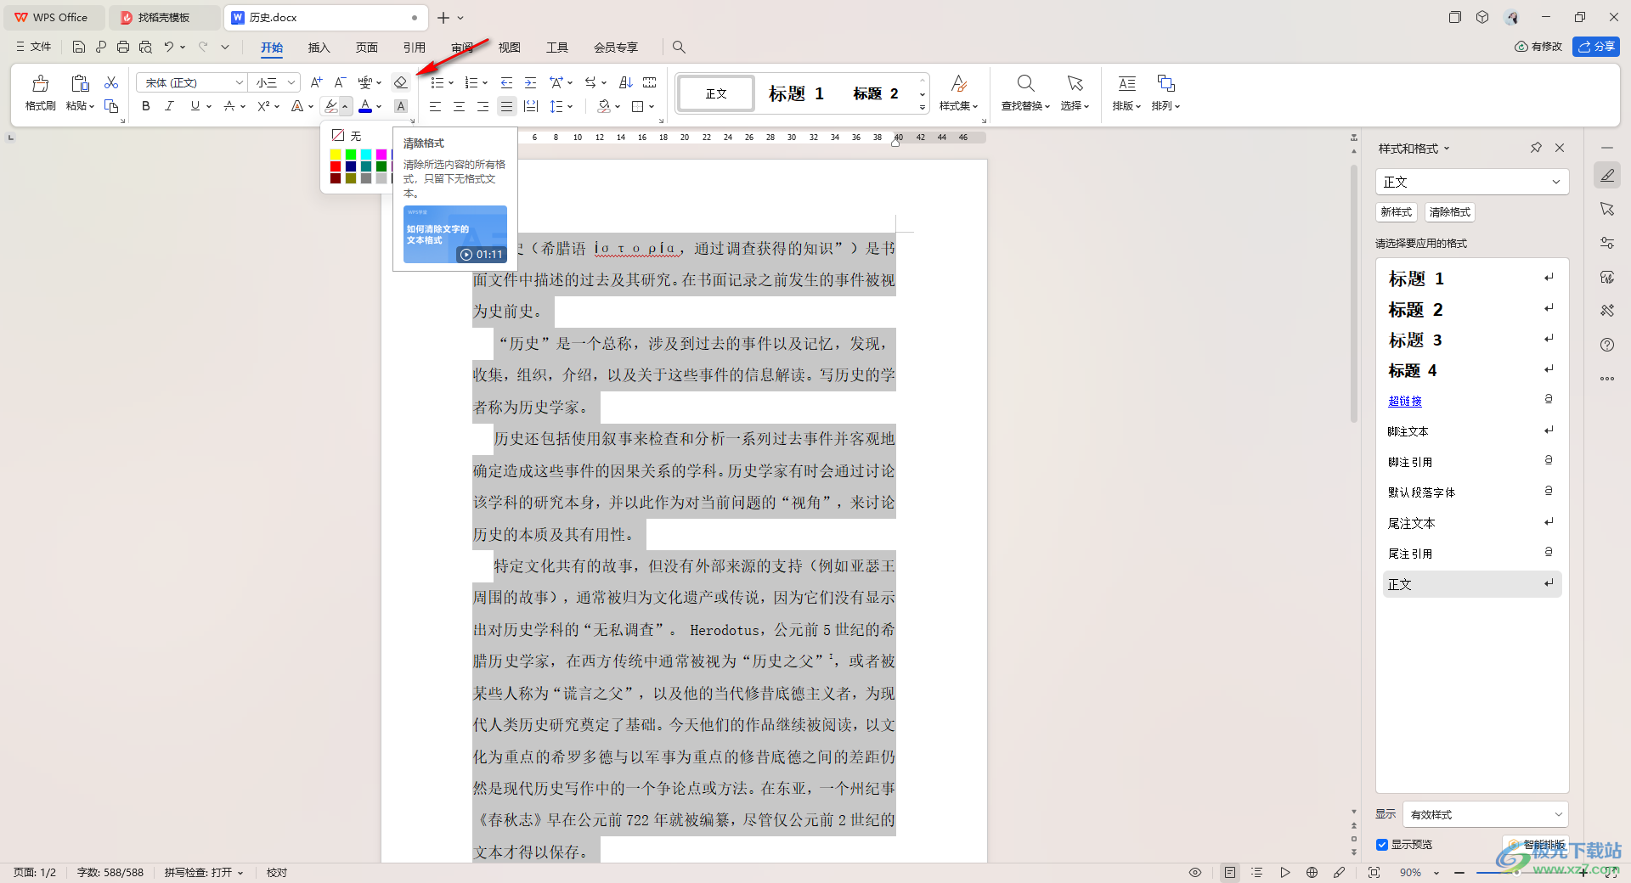Play the 如何清除文字的文本格式 tutorial video

pyautogui.click(x=454, y=234)
